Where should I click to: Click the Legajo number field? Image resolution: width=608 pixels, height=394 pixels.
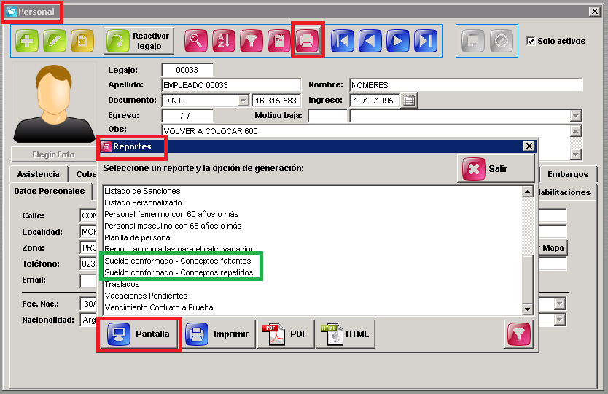187,70
